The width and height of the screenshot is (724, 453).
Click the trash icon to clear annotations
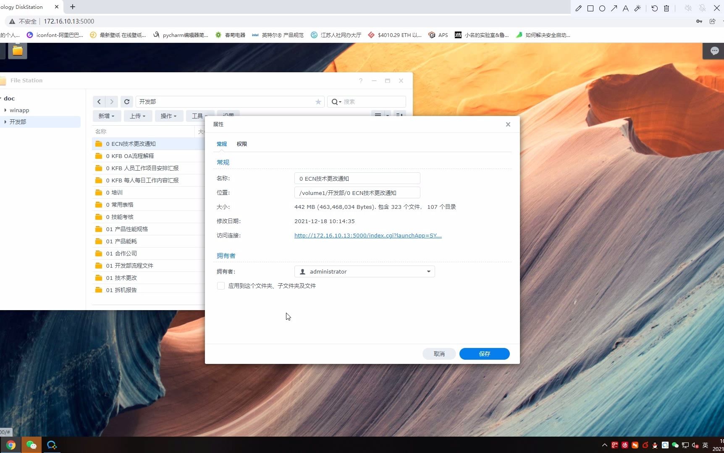[666, 8]
